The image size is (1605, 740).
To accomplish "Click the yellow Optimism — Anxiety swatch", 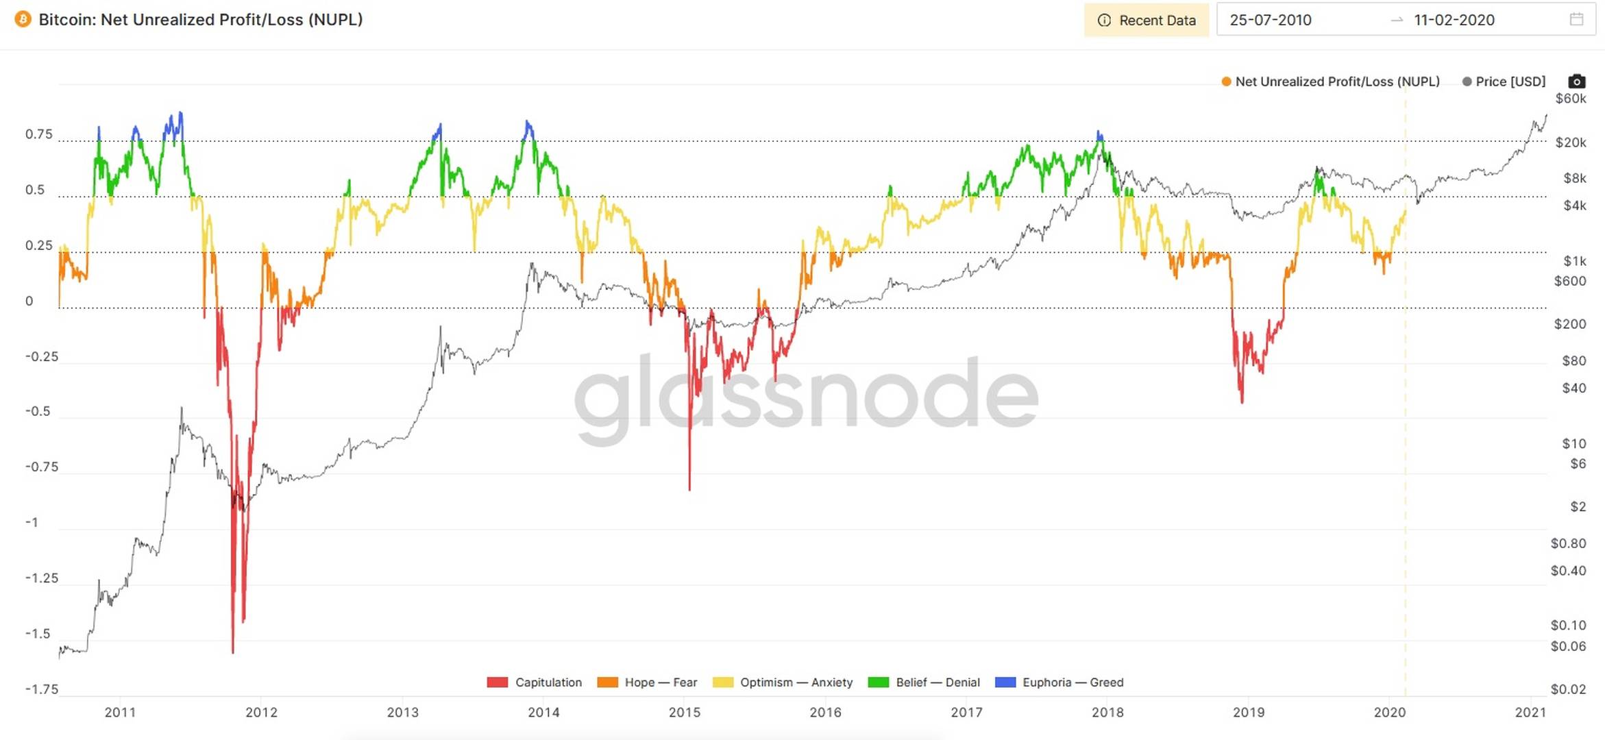I will click(x=722, y=682).
